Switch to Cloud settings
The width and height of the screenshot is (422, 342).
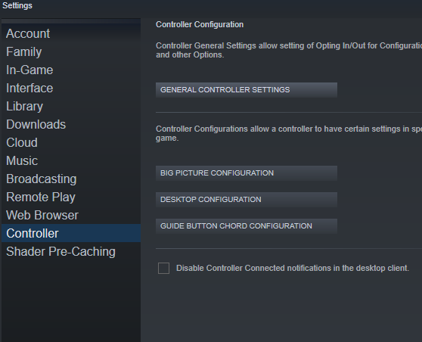tap(71, 142)
